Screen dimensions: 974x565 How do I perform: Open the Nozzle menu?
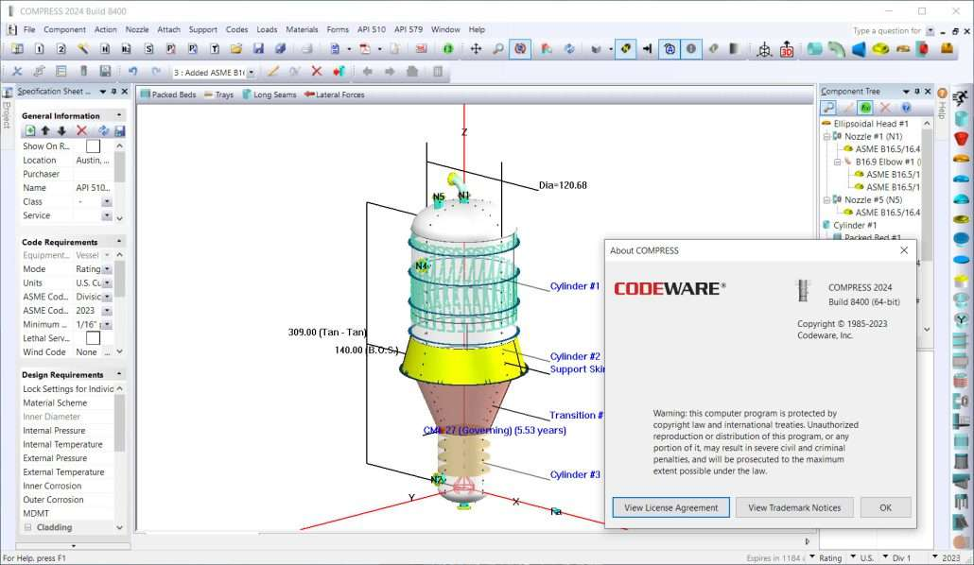(x=137, y=29)
